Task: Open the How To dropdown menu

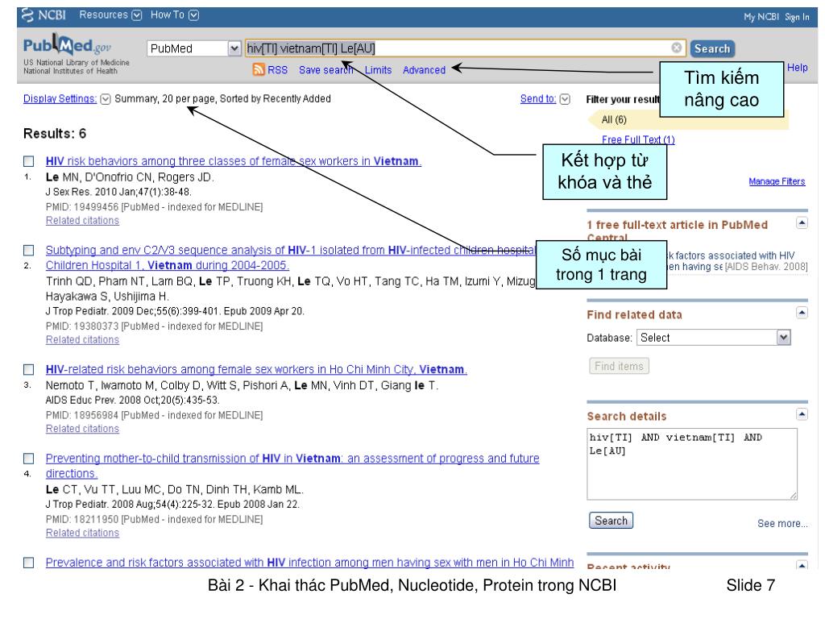Action: (175, 15)
